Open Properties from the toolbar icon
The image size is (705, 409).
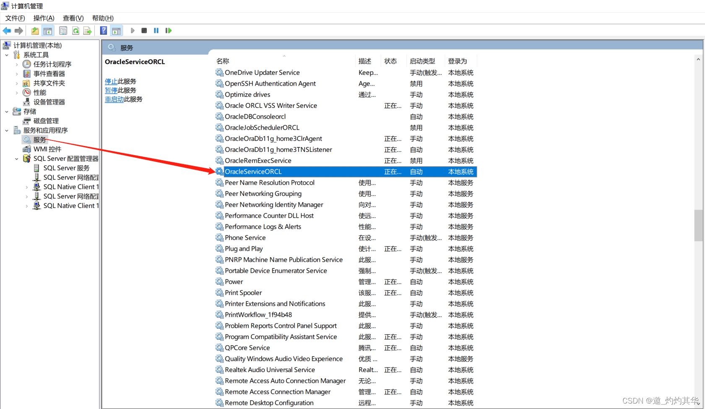(63, 31)
